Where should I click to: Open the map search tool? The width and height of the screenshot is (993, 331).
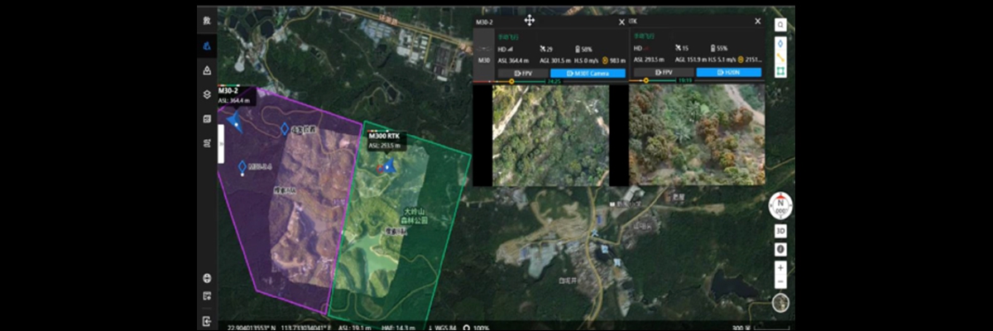point(780,25)
